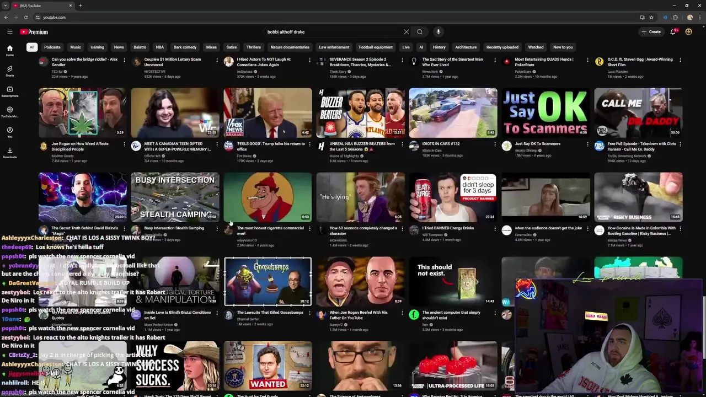Select the Nature documentaries chip
This screenshot has height=397, width=706.
tap(290, 47)
